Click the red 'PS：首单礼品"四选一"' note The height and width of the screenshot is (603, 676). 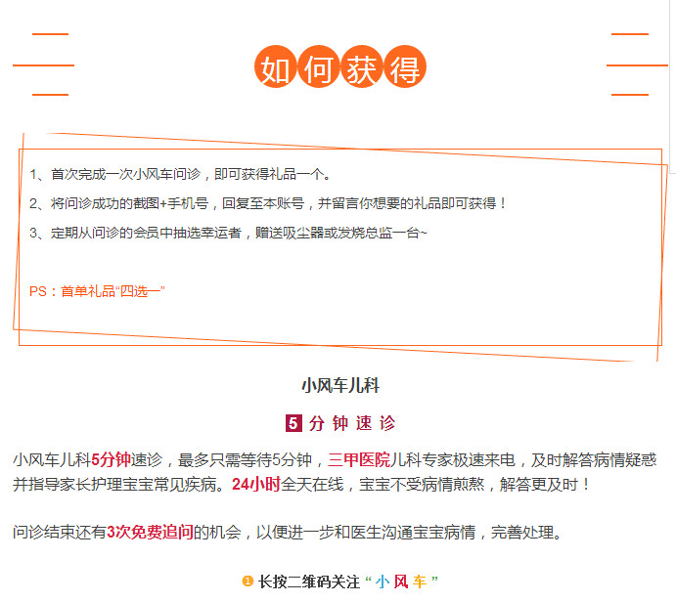tap(97, 291)
